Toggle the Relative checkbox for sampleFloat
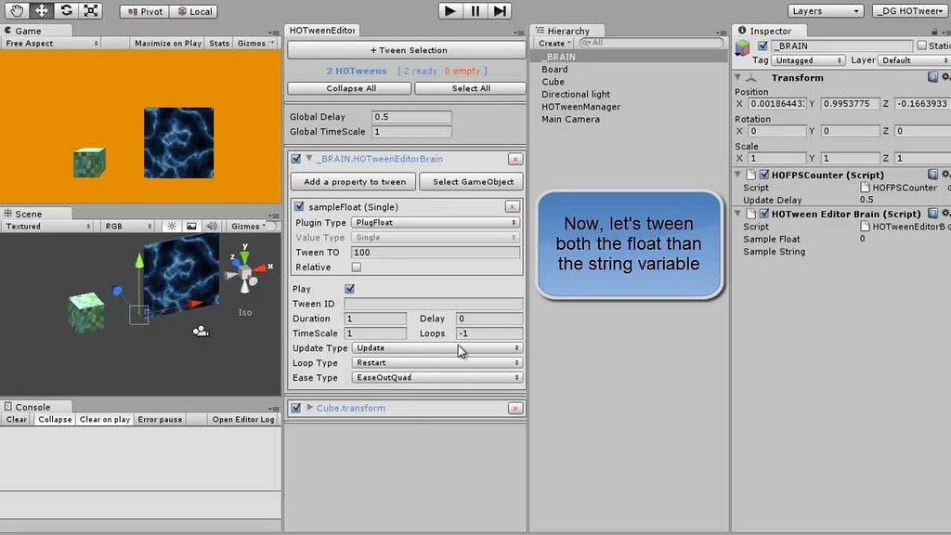This screenshot has width=951, height=535. pos(356,267)
